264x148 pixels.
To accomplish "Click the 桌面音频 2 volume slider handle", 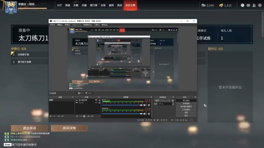I will [x=141, y=113].
